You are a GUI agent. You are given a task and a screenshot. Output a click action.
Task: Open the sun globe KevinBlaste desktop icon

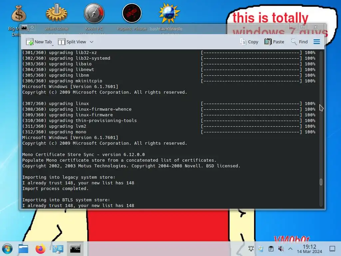pyautogui.click(x=169, y=13)
